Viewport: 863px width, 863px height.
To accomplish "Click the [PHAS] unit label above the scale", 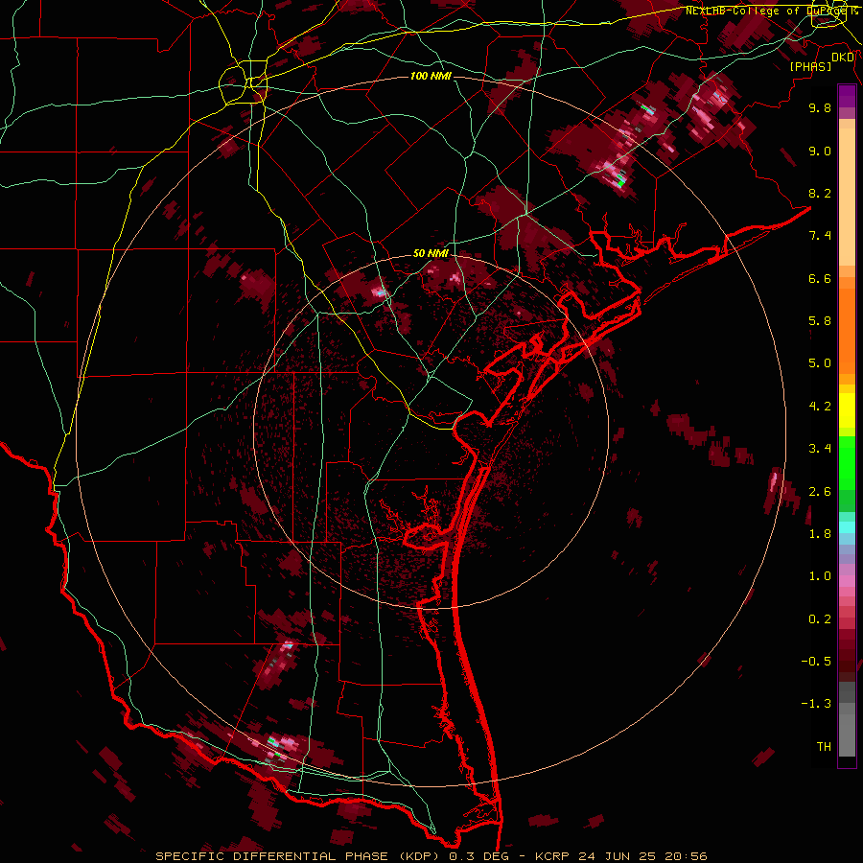I will point(810,66).
